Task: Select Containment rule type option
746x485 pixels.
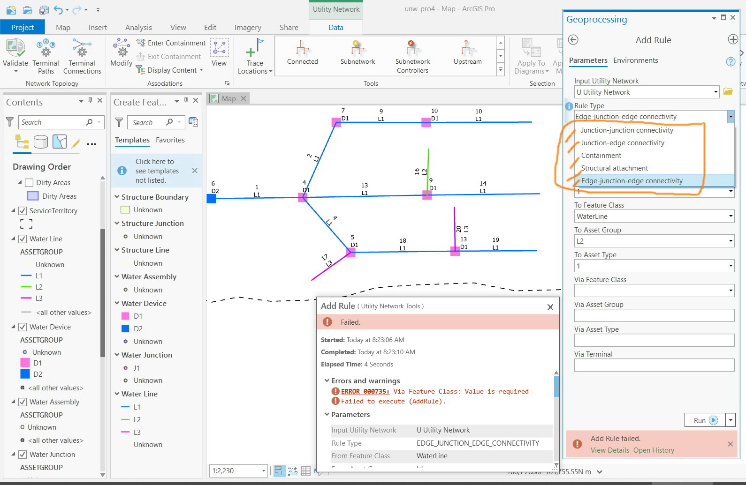Action: [x=601, y=156]
